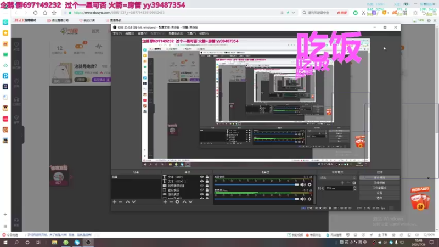Increase transition duration with the up stepper arrow
439x247 pixels.
point(354,187)
